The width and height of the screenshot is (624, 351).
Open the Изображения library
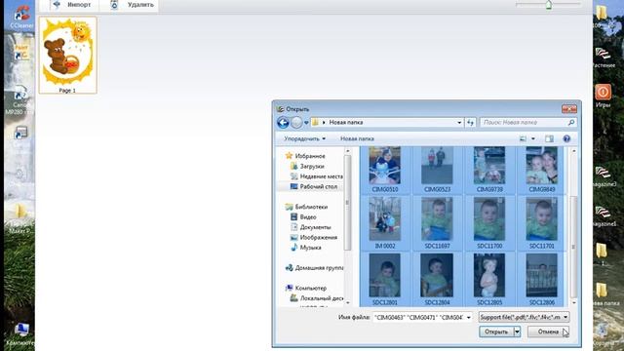click(x=314, y=238)
